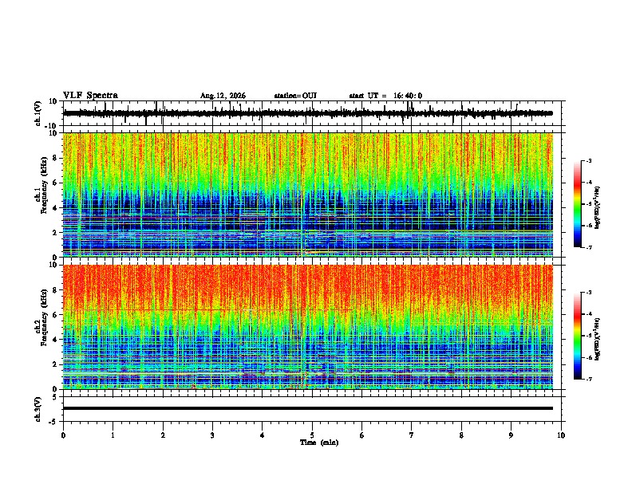This screenshot has width=632, height=488.
Task: Click the ch.2 spectrogram panel
Action: tap(308, 327)
